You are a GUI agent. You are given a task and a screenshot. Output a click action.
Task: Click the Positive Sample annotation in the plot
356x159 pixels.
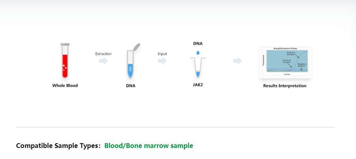(x=290, y=53)
